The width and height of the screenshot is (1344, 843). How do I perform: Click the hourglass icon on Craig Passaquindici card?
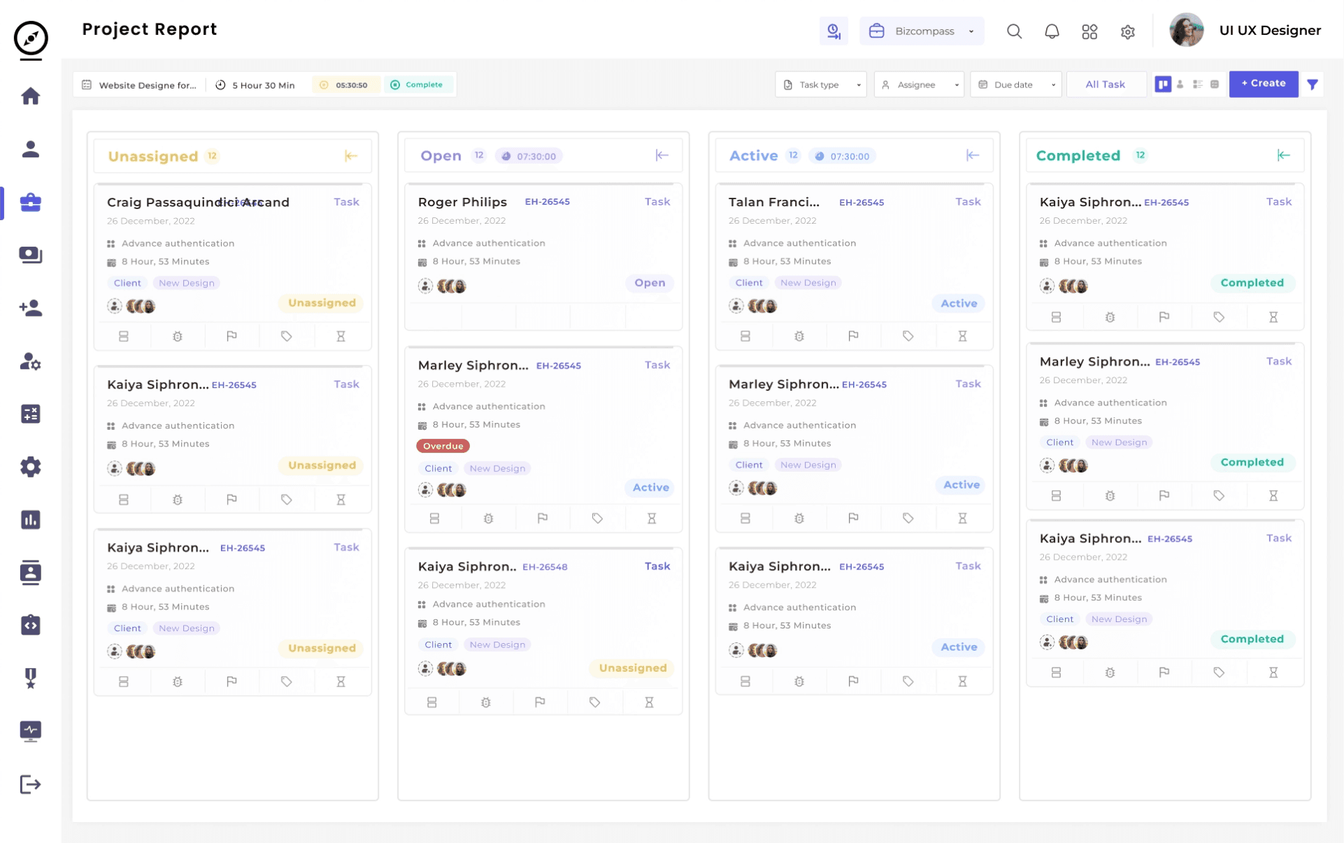pos(341,336)
